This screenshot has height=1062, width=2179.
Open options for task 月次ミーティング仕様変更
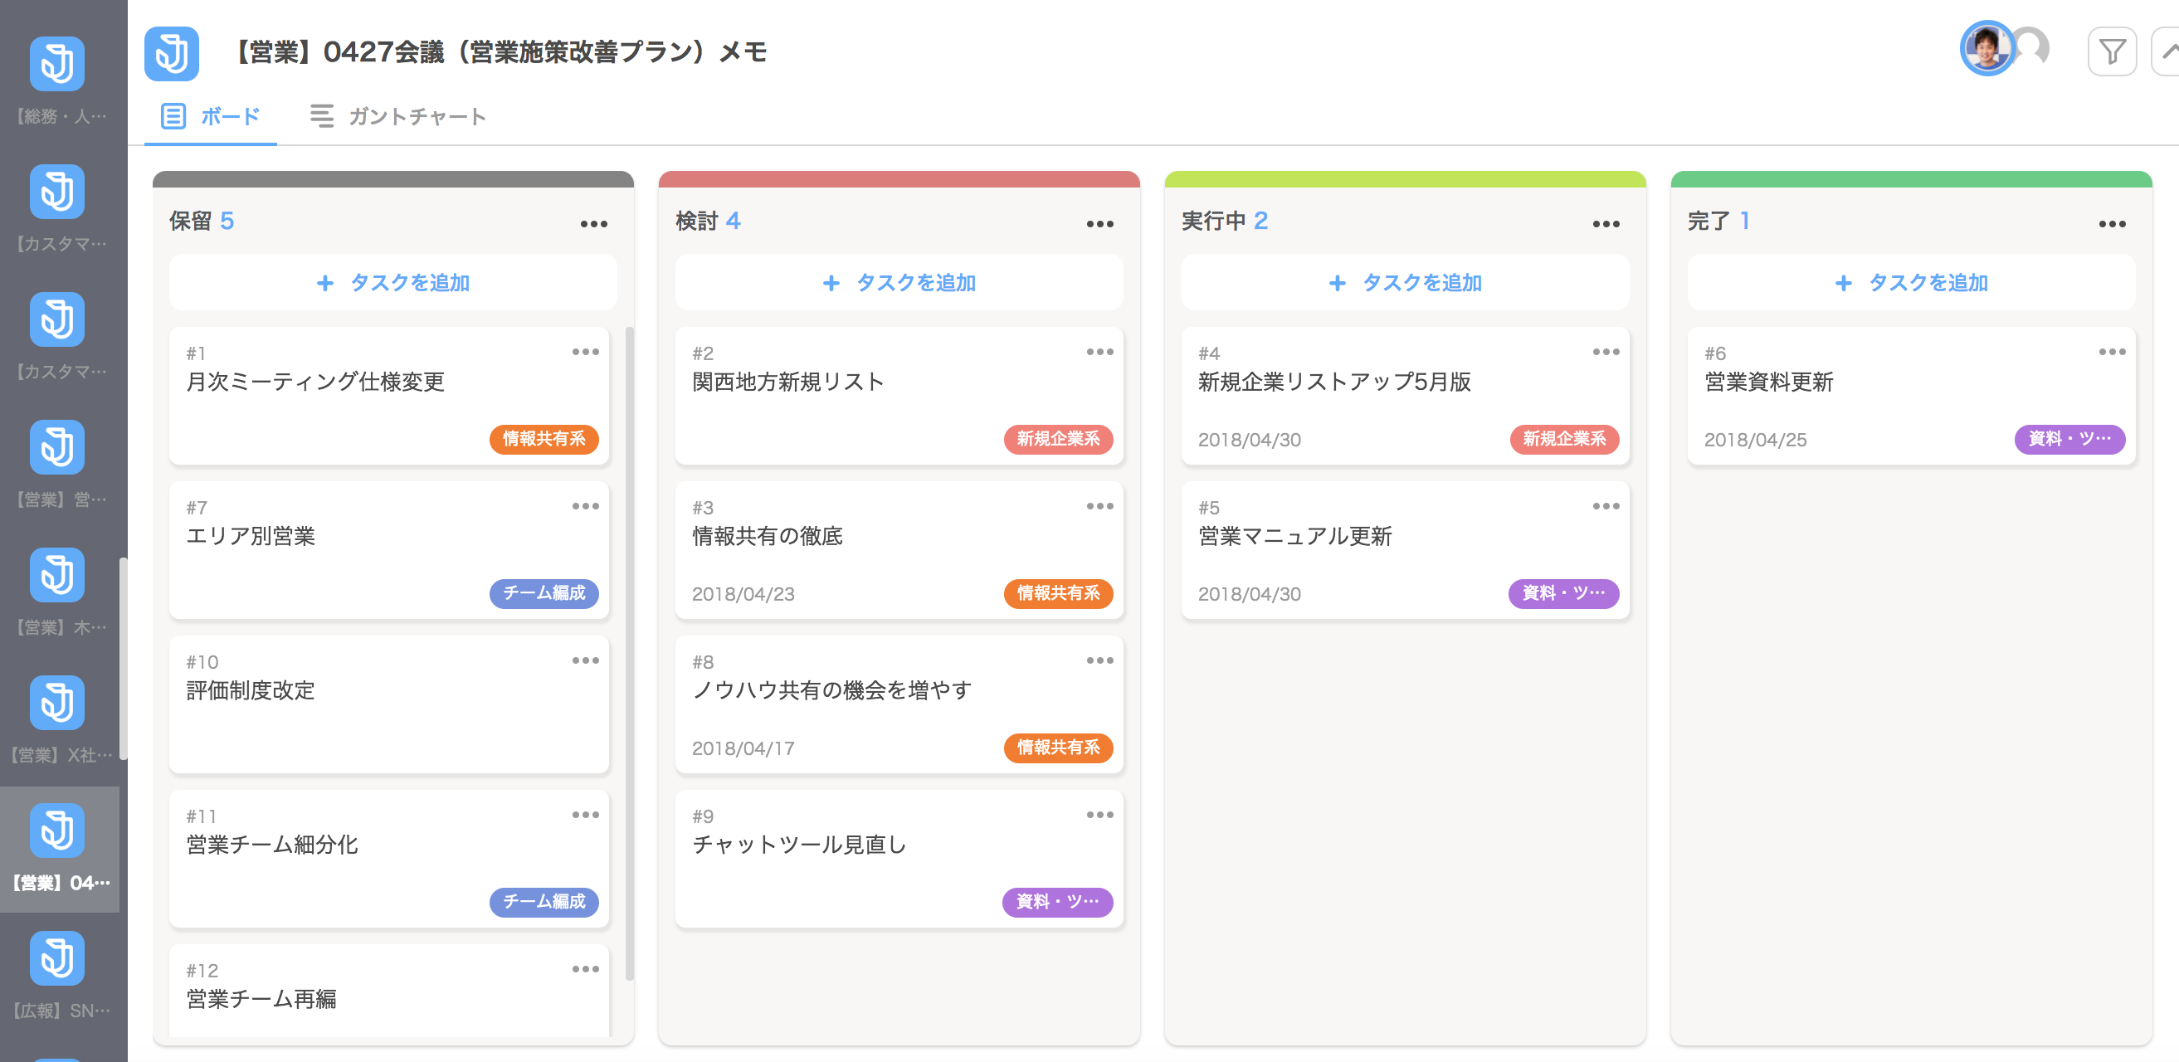pos(585,352)
